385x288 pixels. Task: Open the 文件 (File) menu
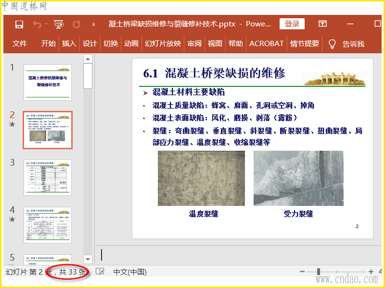[20, 44]
